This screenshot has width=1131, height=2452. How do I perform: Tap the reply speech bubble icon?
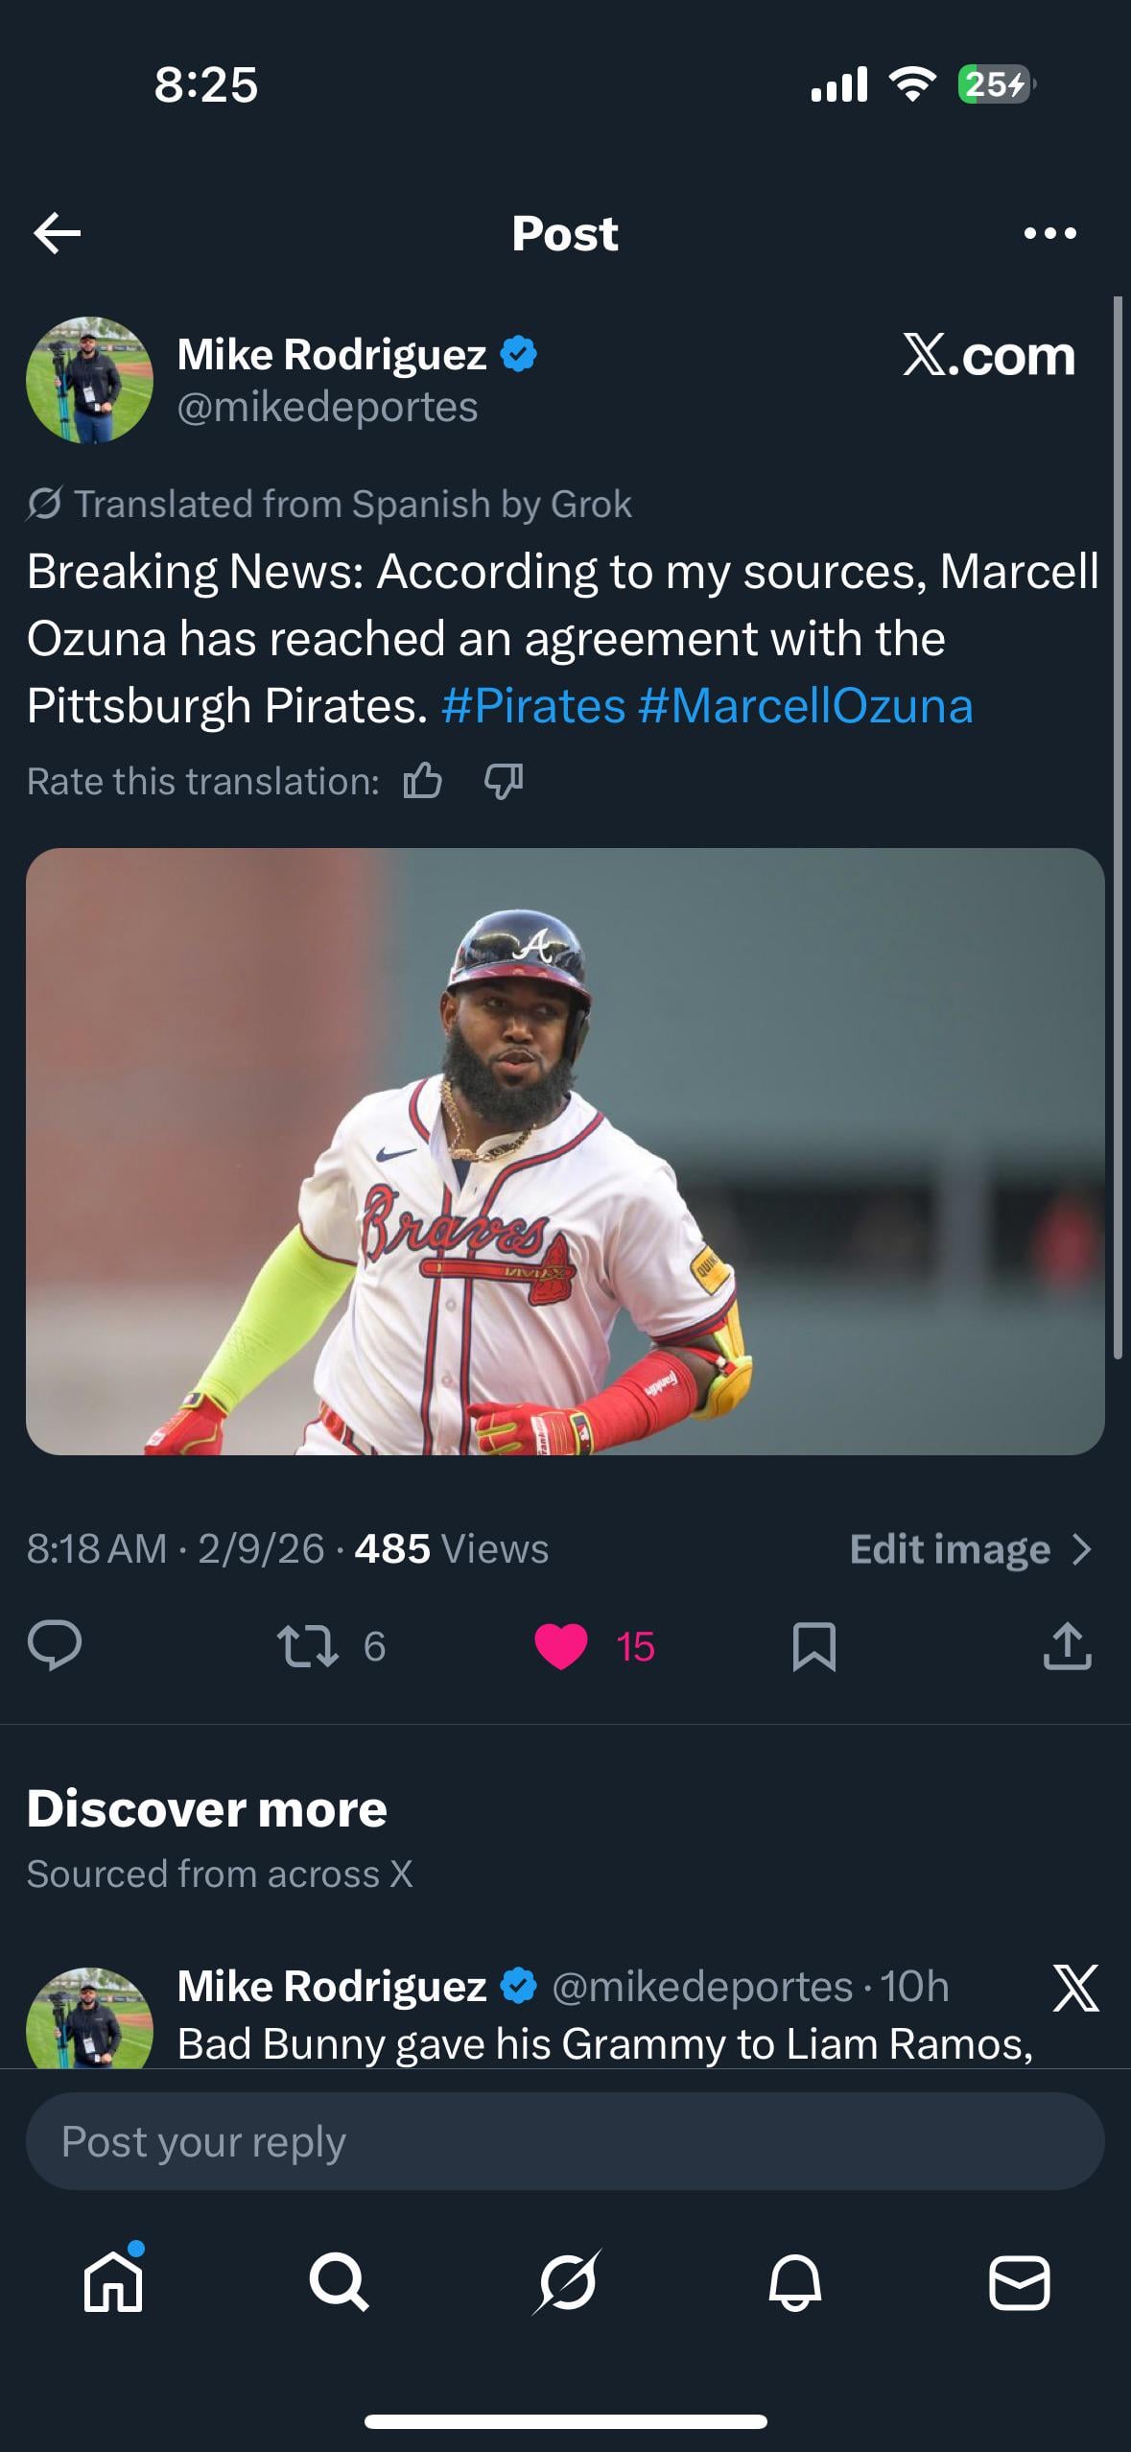click(x=55, y=1645)
